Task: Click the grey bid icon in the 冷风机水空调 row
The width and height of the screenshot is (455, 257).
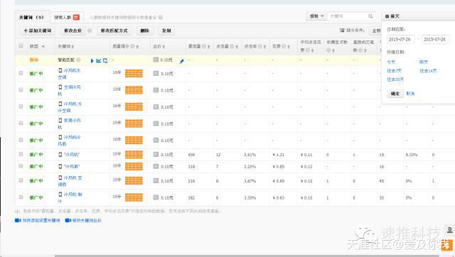Action: coord(156,73)
